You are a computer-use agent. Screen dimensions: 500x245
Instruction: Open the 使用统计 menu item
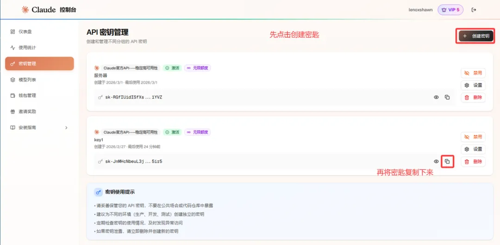[39, 48]
